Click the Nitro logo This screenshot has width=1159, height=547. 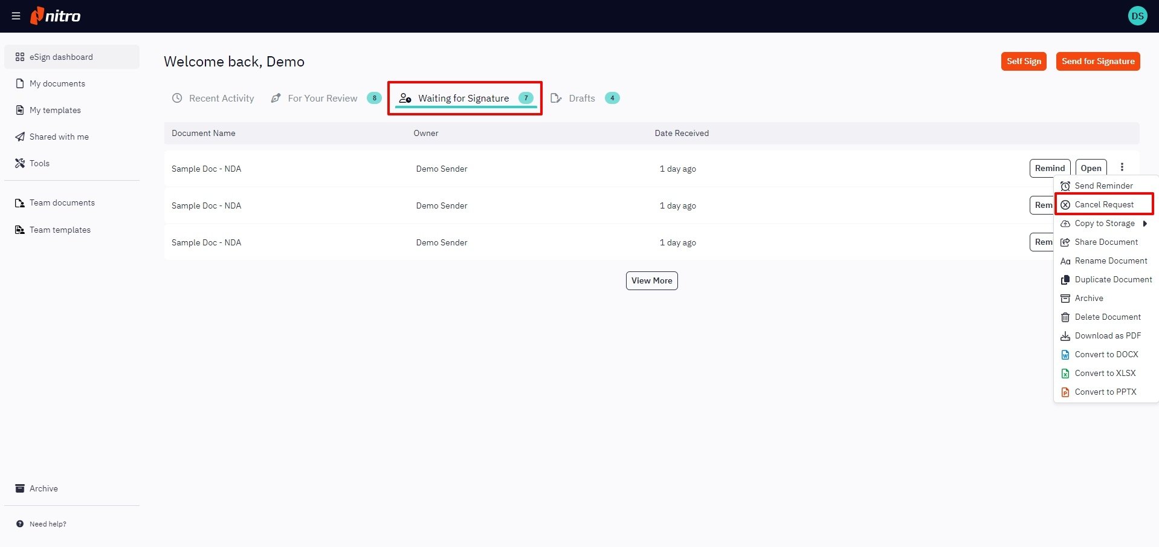56,16
